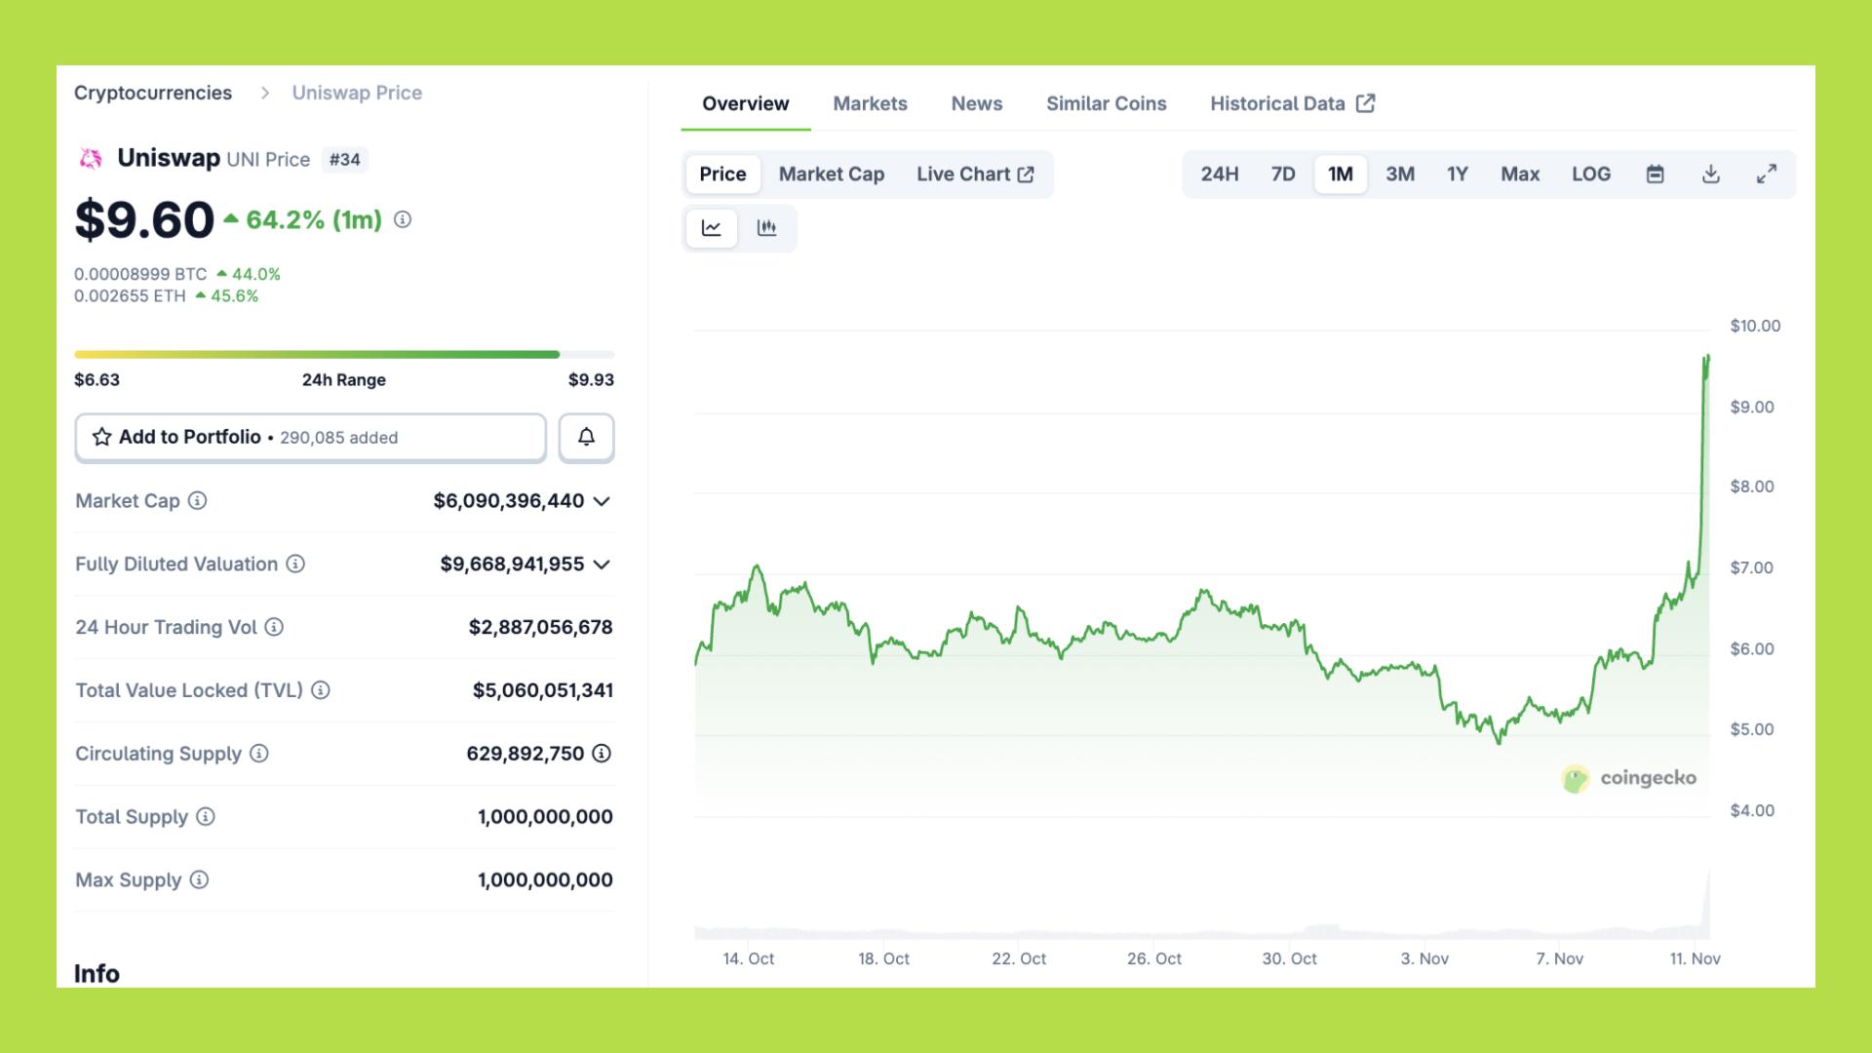This screenshot has height=1053, width=1872.
Task: Expand chart to fullscreen
Action: click(1766, 175)
